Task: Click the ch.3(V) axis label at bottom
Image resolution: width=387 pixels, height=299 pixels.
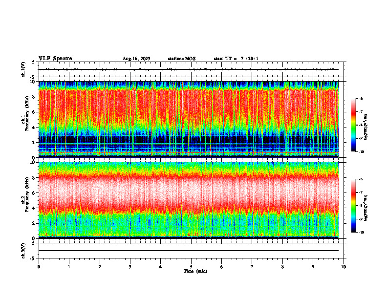Action: click(23, 251)
